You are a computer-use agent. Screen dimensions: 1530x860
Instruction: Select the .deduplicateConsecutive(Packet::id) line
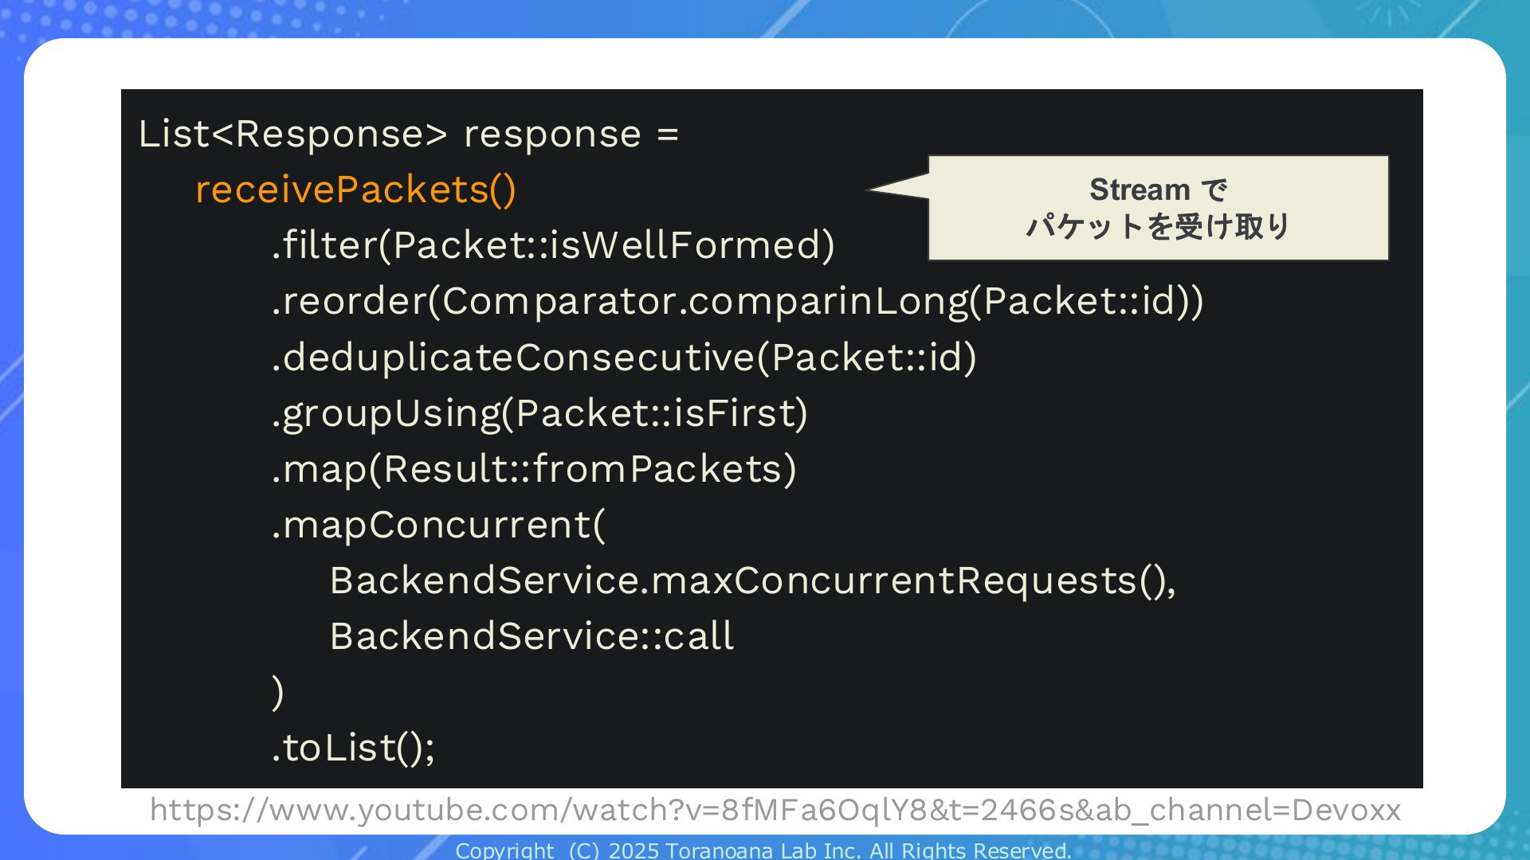coord(624,358)
